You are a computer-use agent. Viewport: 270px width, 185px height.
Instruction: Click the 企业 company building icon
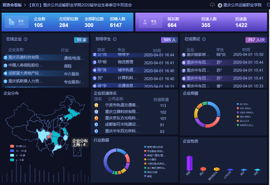tap(12, 22)
